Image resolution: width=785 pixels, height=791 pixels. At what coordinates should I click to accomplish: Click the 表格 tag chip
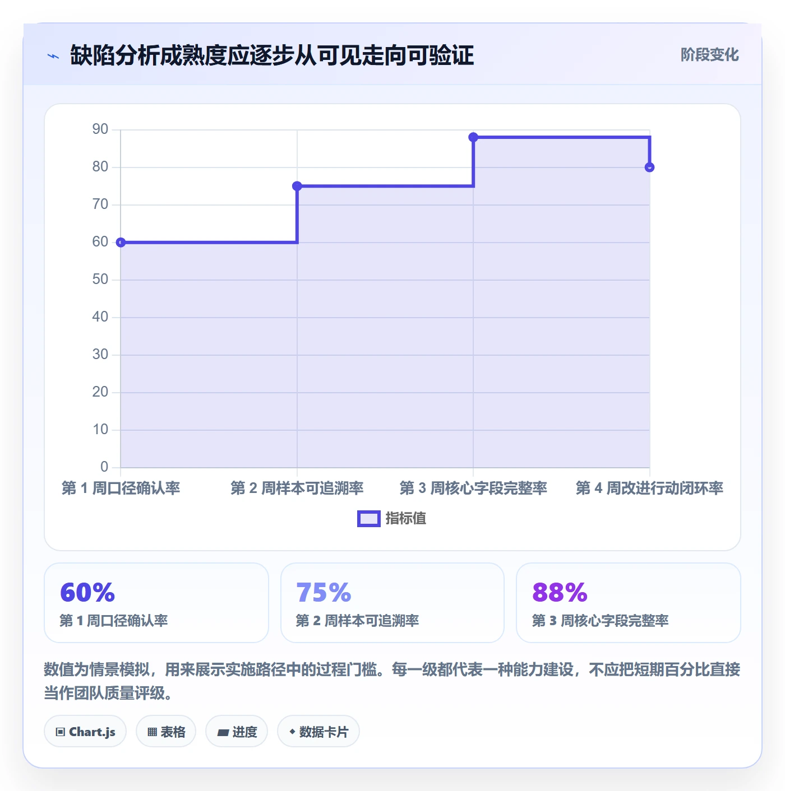pyautogui.click(x=166, y=732)
